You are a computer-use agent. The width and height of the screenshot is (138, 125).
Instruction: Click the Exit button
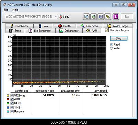tap(127, 17)
